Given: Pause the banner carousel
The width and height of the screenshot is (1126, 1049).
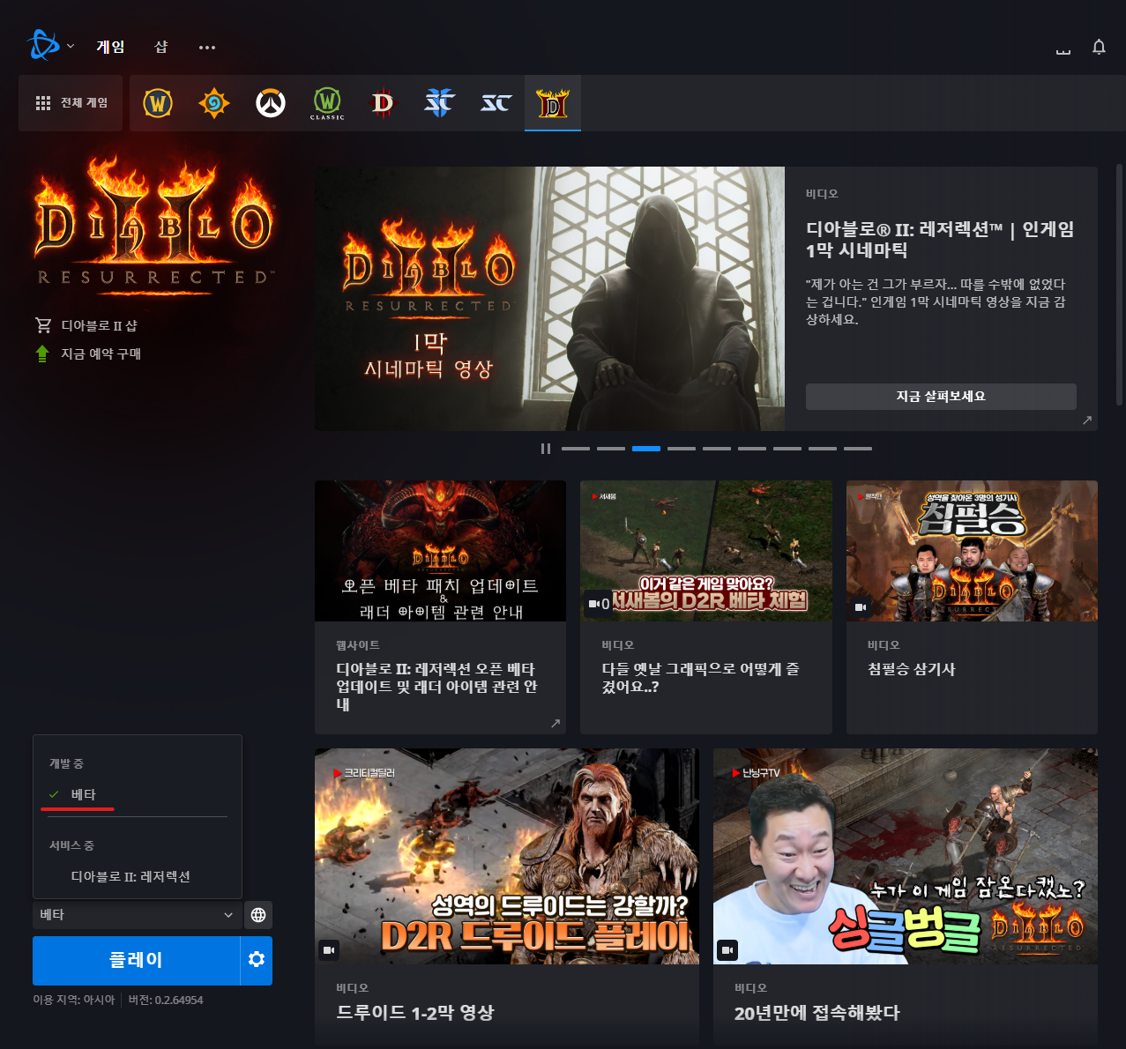Looking at the screenshot, I should pyautogui.click(x=546, y=449).
